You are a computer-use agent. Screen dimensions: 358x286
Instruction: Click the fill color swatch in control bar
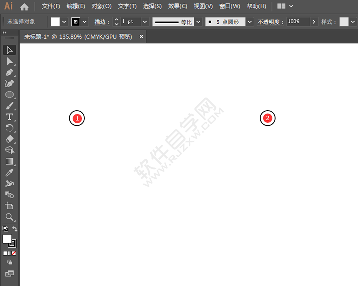(55, 22)
